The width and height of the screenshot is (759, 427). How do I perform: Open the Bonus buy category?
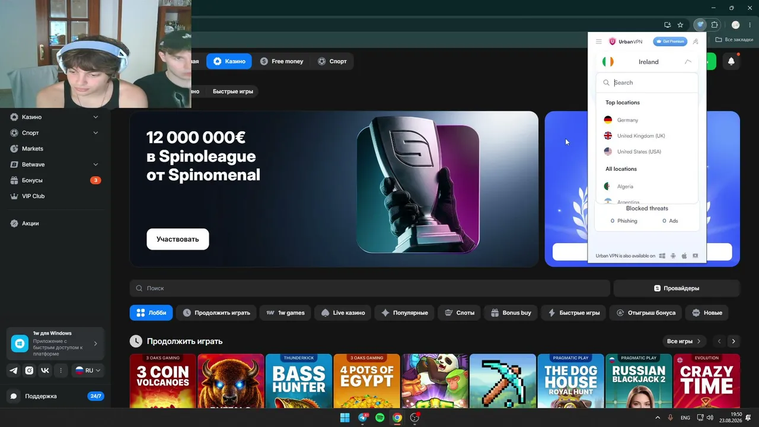tap(511, 313)
